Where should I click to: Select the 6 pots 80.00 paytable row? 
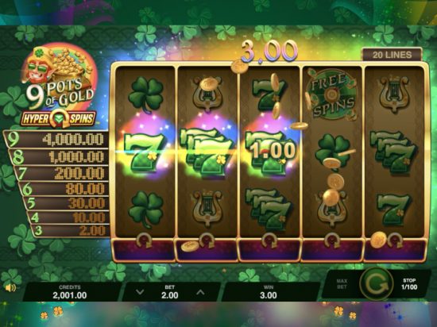point(64,189)
